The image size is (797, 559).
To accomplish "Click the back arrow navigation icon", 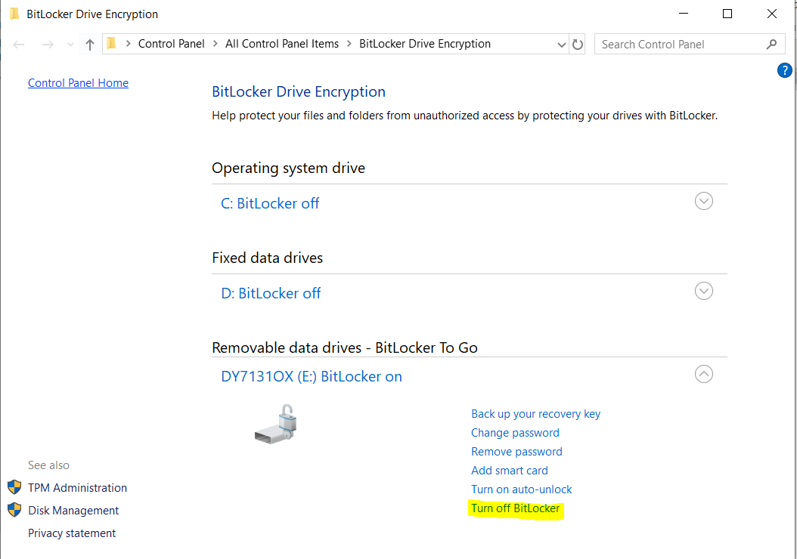I will [x=20, y=45].
